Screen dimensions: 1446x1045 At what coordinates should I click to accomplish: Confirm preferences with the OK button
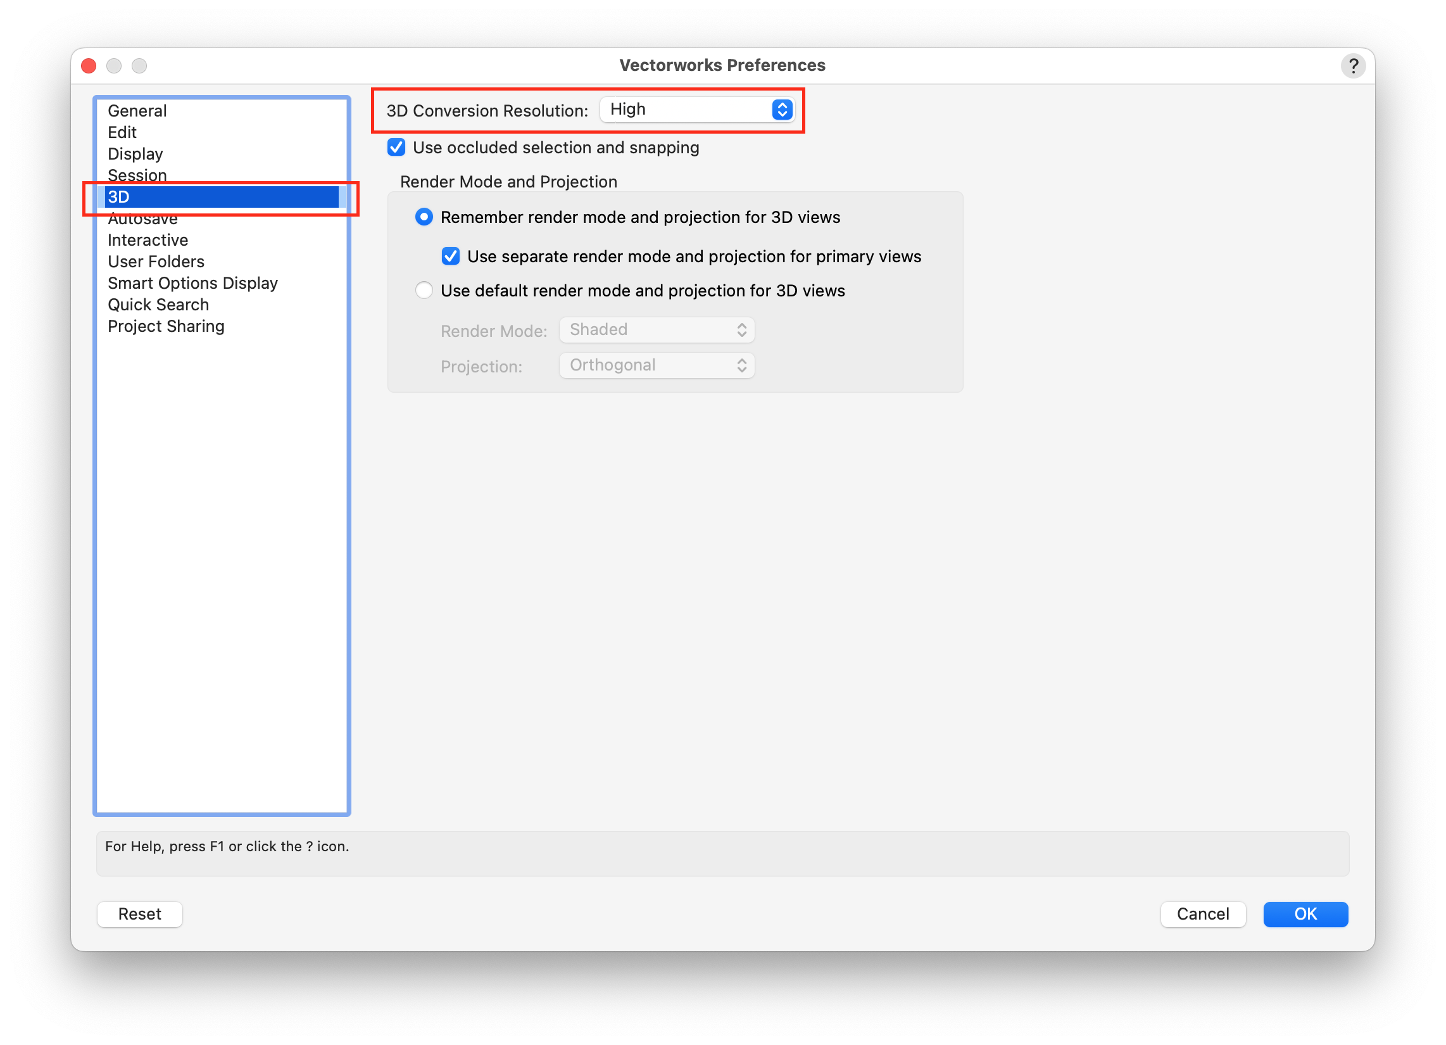(x=1305, y=914)
